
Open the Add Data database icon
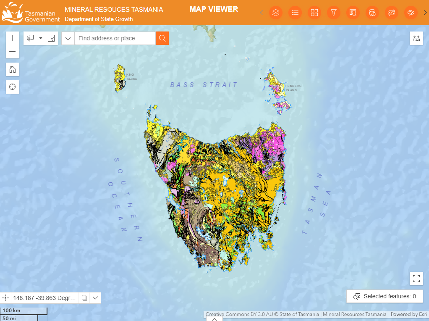(372, 13)
